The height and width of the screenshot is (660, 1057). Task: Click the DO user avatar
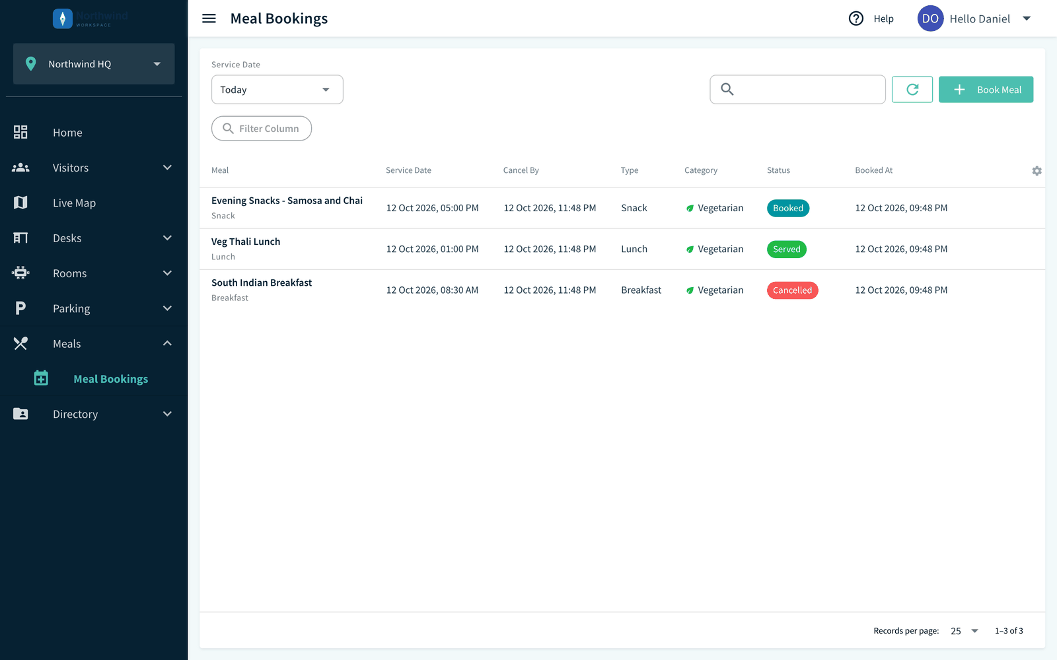(930, 18)
